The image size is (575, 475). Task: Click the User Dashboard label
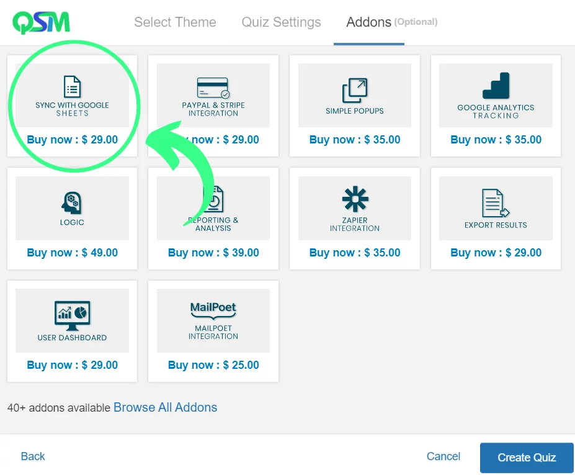click(x=72, y=338)
